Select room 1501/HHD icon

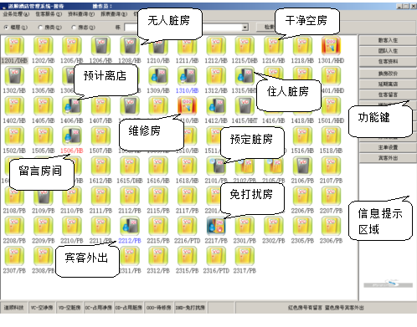coord(331,106)
